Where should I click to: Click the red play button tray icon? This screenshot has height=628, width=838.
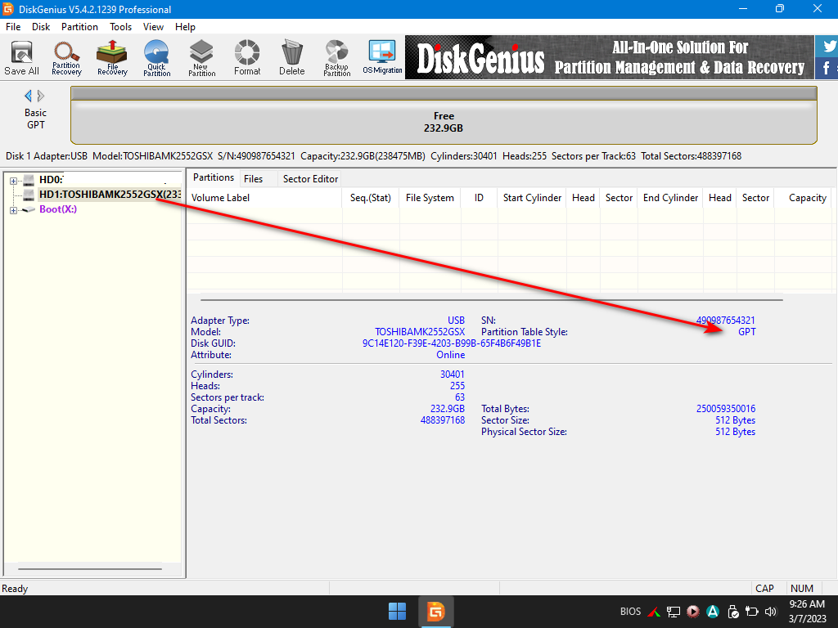click(693, 612)
